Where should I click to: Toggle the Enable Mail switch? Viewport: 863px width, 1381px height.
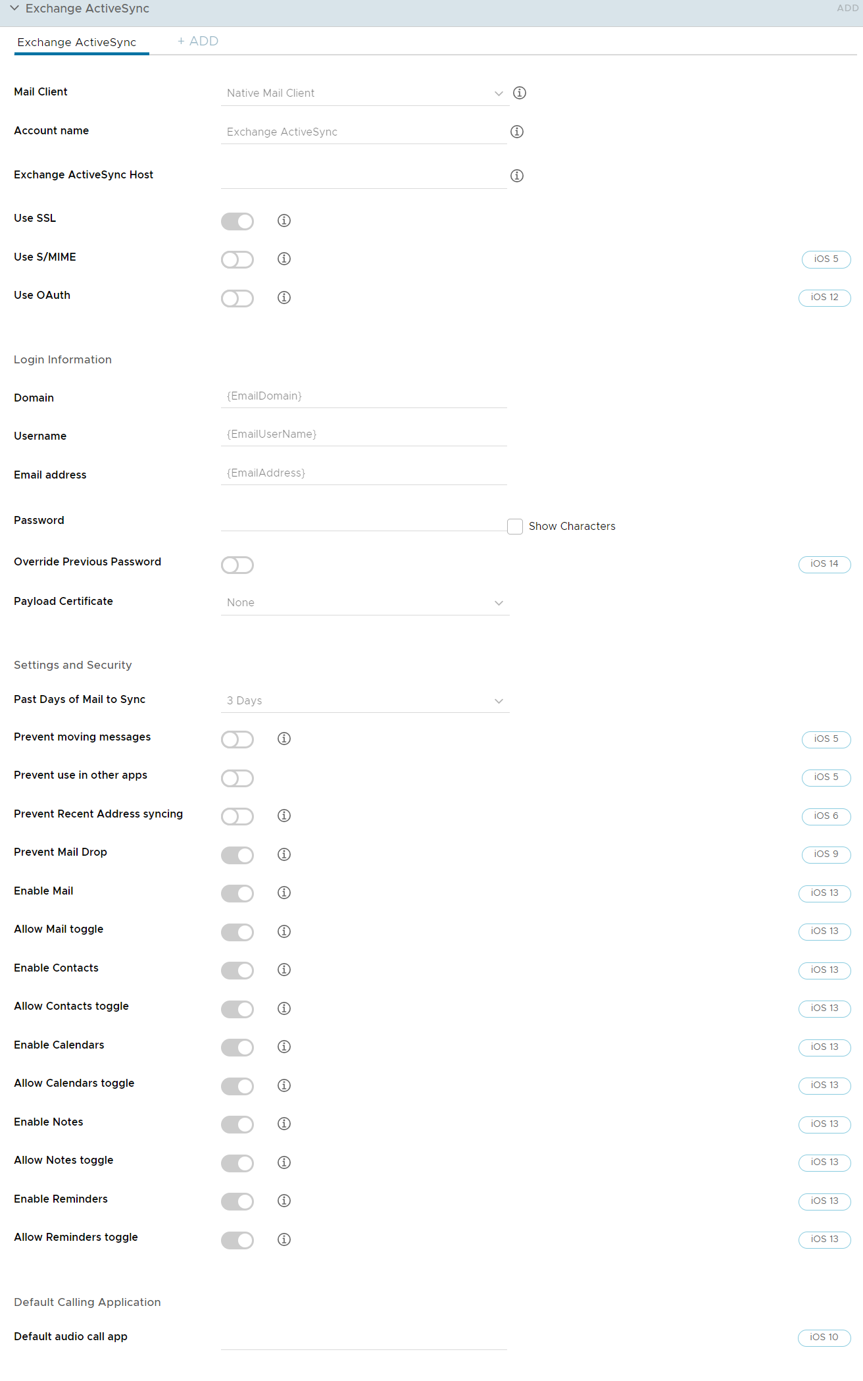[x=237, y=893]
